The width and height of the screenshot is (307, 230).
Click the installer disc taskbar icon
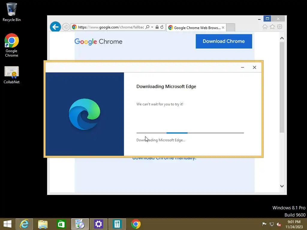[80, 224]
